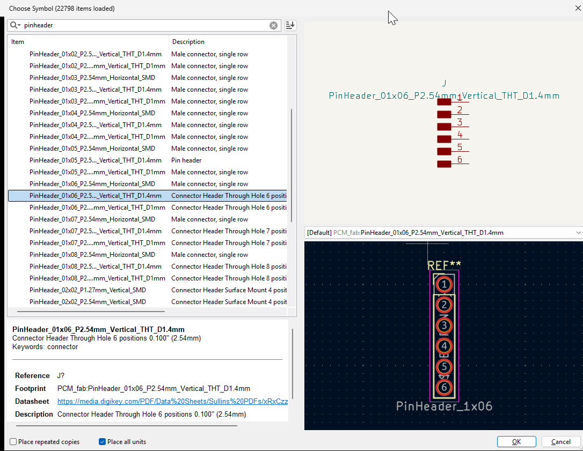Sort by the Description column header
The width and height of the screenshot is (583, 451).
pos(228,42)
